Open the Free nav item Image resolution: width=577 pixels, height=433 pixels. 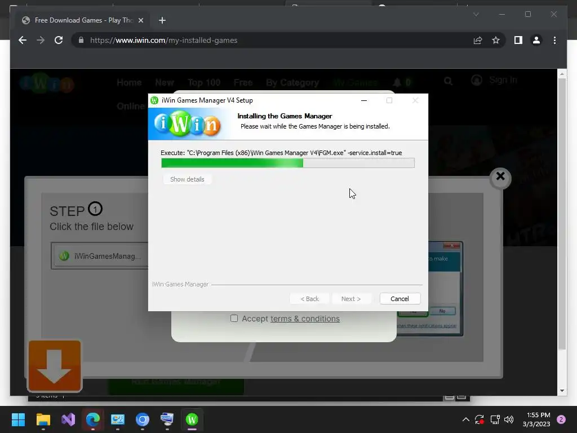pos(243,82)
